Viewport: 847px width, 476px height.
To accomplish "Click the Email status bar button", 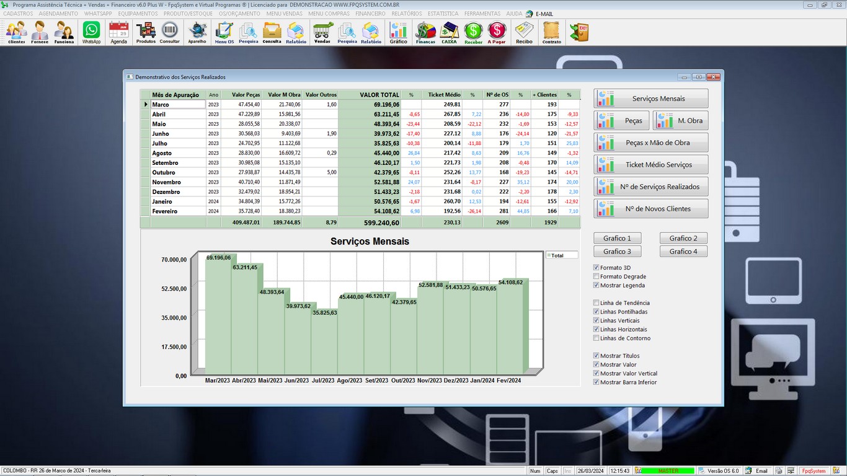I will click(x=757, y=471).
